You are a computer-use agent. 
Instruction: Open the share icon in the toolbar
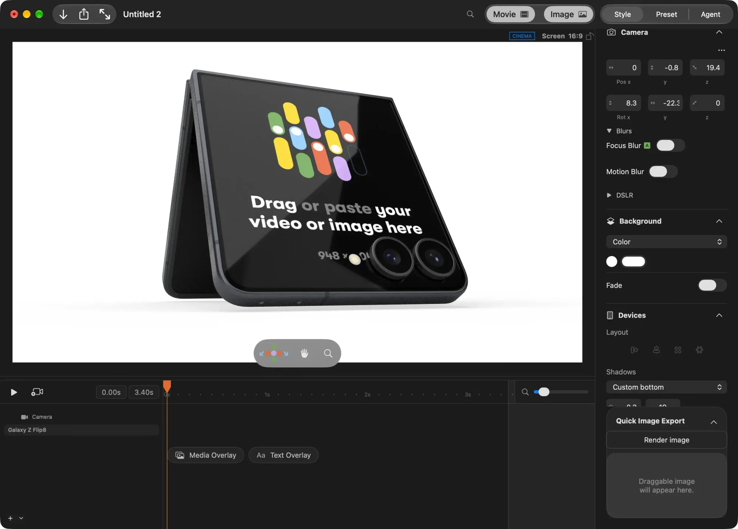84,14
